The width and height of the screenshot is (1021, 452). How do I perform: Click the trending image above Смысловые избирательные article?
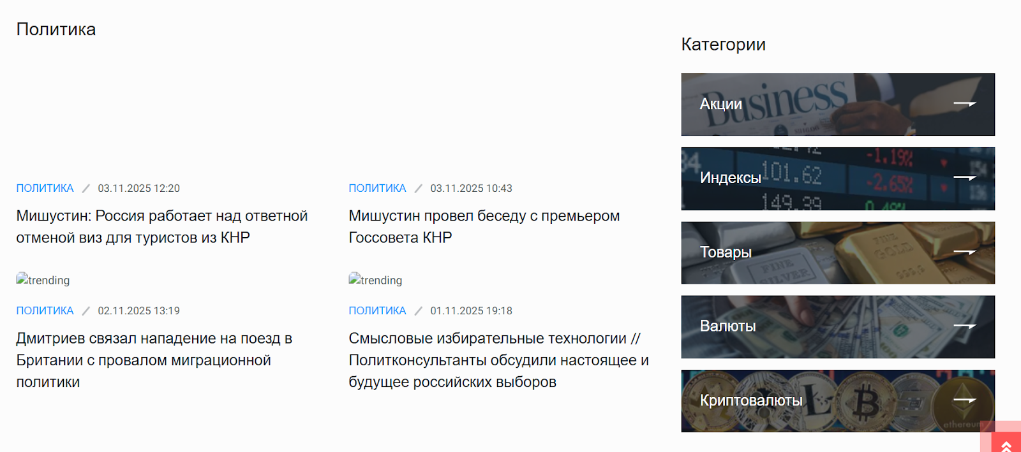pyautogui.click(x=375, y=280)
